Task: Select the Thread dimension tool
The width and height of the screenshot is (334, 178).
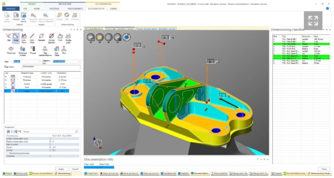Action: 33,50
